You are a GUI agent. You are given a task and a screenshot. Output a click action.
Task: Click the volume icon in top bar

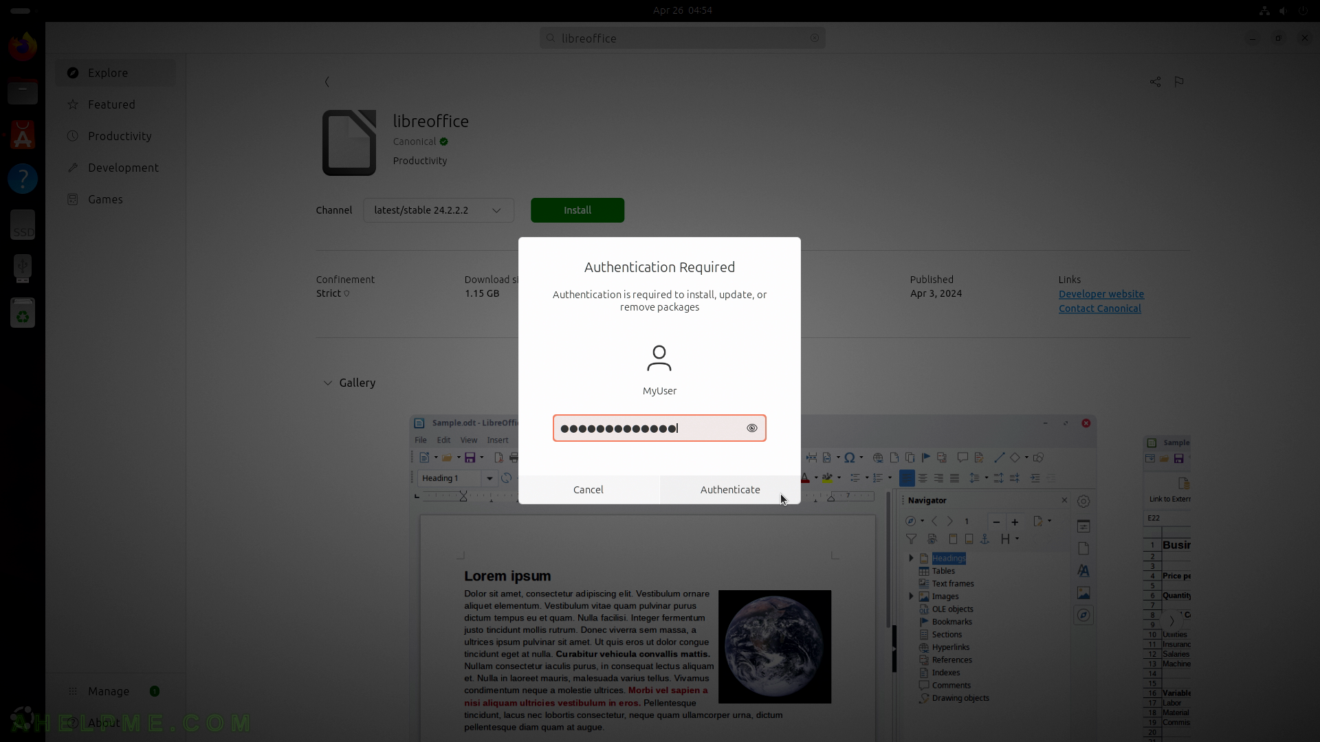[x=1284, y=10]
